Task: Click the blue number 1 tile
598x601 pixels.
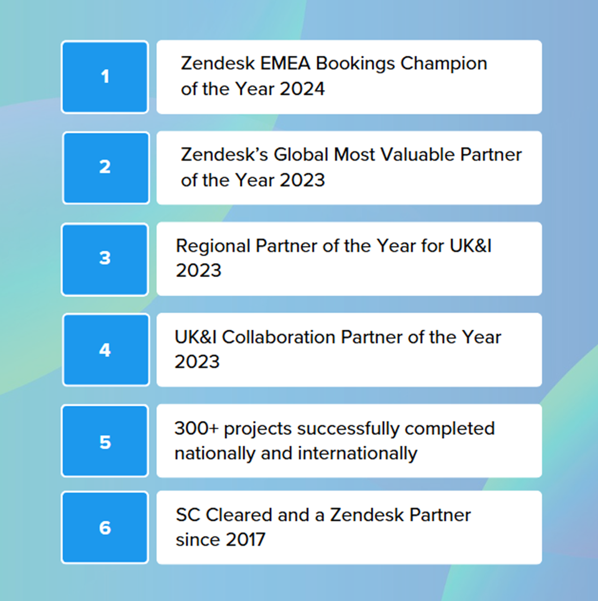Action: click(x=105, y=77)
